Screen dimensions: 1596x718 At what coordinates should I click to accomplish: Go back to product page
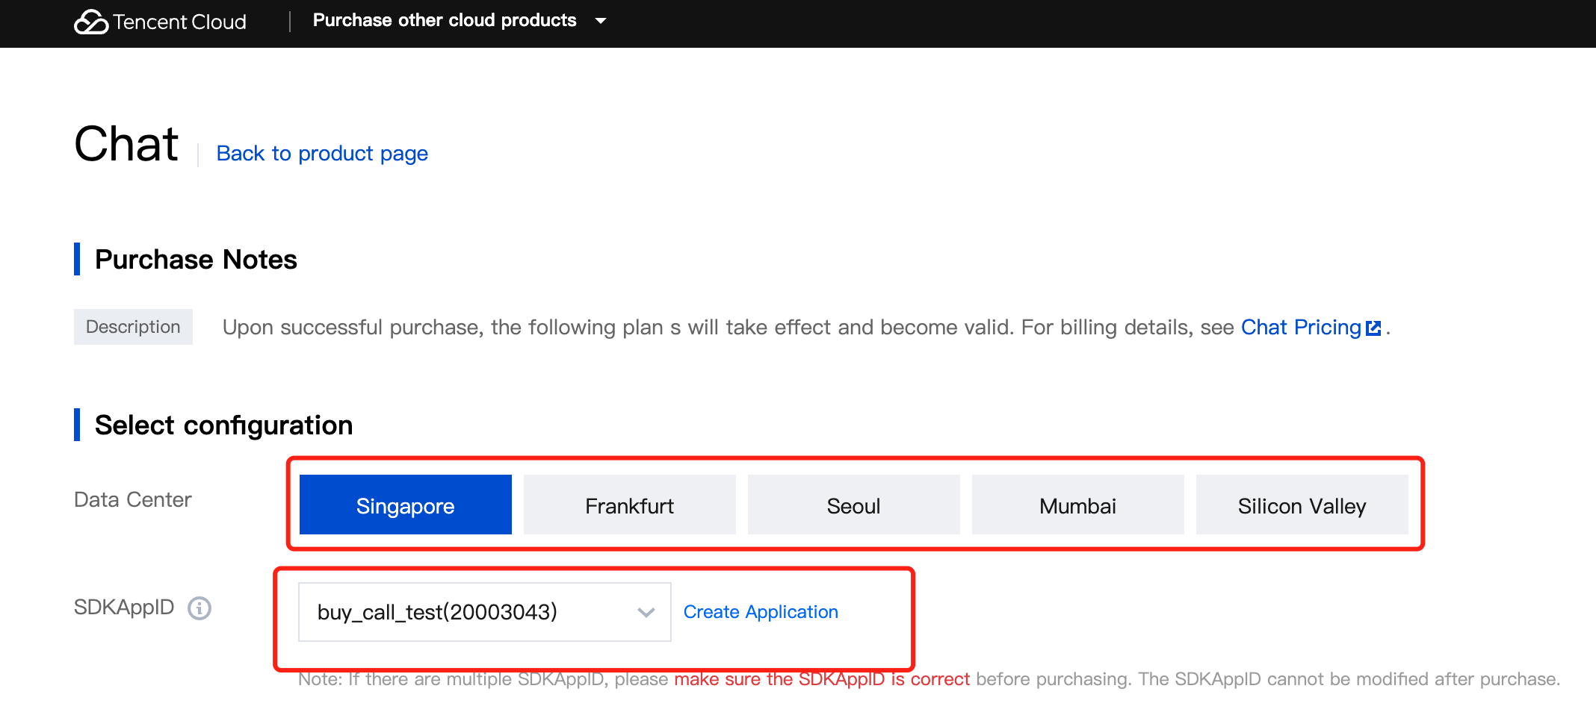click(x=322, y=154)
